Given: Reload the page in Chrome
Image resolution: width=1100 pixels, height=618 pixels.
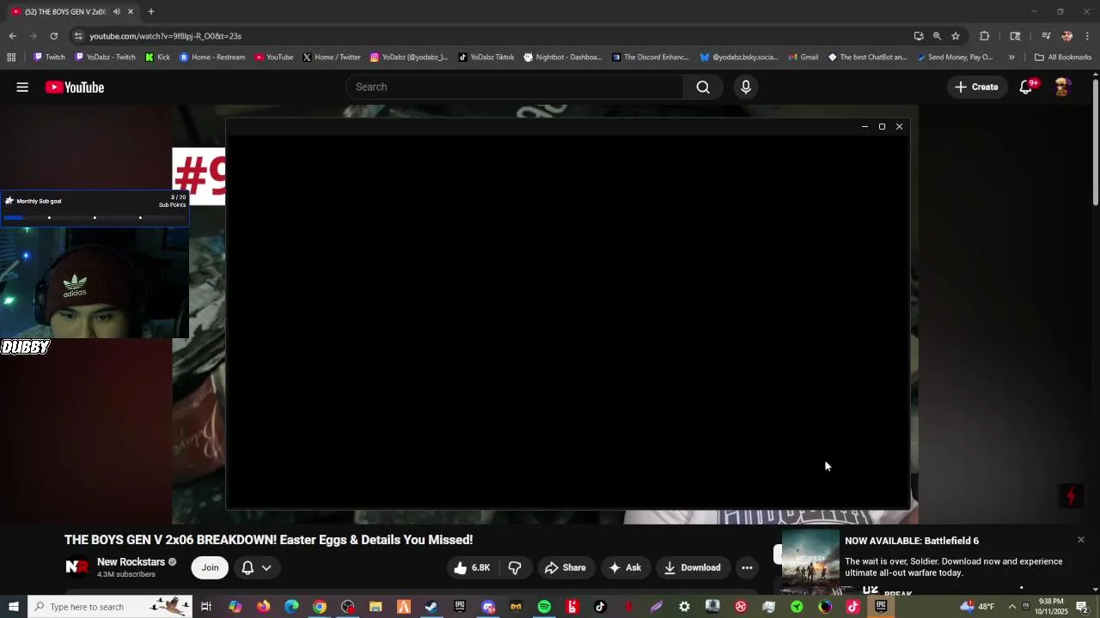Looking at the screenshot, I should pyautogui.click(x=53, y=36).
